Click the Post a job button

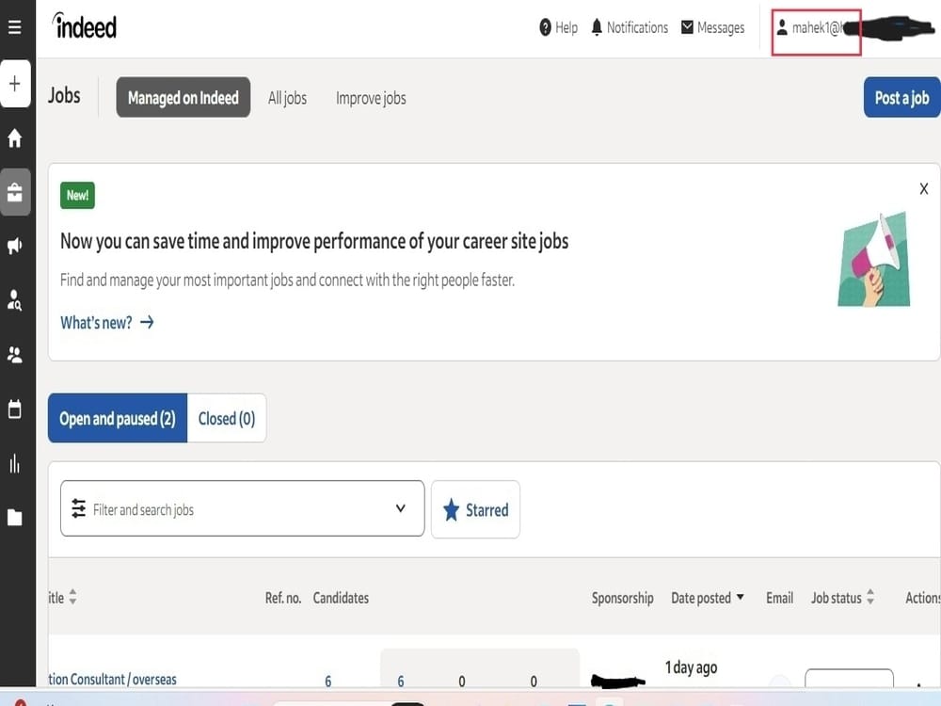[902, 97]
